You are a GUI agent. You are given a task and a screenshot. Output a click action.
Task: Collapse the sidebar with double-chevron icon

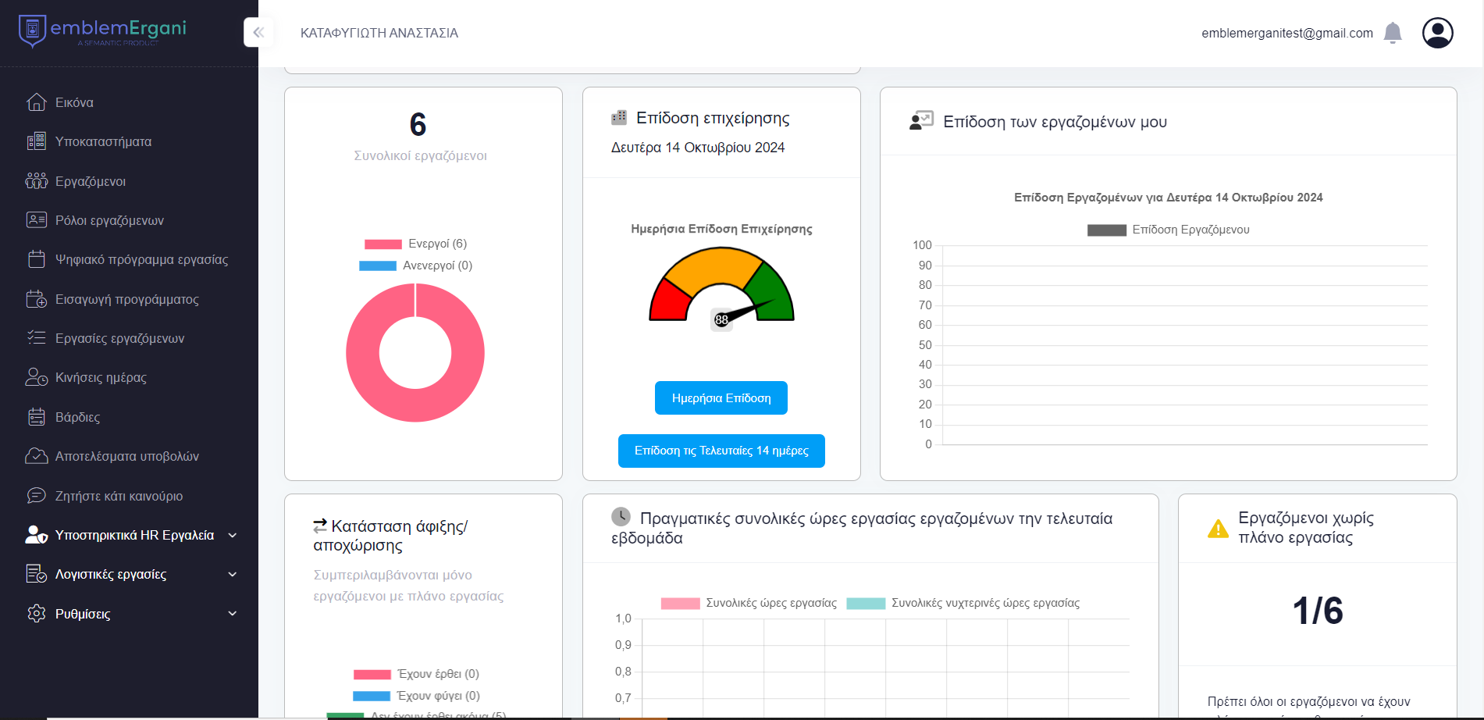[x=258, y=32]
